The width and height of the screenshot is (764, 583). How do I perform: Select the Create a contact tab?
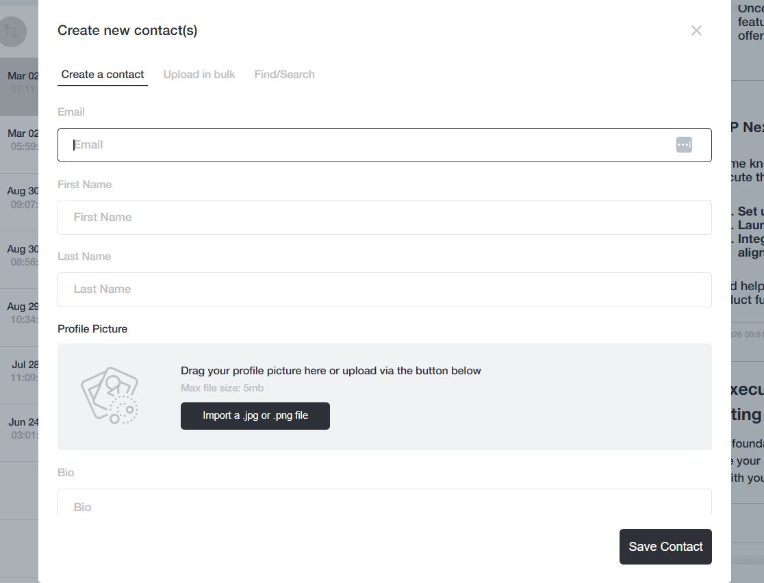pyautogui.click(x=103, y=75)
